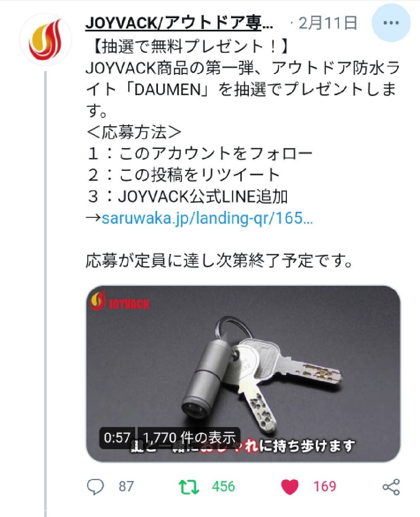Open the three-dot more options menu
420x517 pixels.
coord(391,24)
